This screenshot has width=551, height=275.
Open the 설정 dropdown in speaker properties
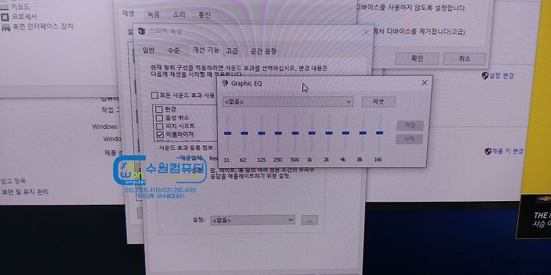(x=253, y=220)
